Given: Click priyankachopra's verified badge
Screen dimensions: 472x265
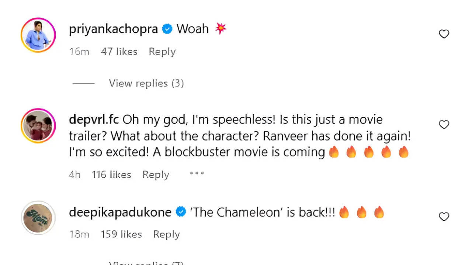Looking at the screenshot, I should click(167, 29).
